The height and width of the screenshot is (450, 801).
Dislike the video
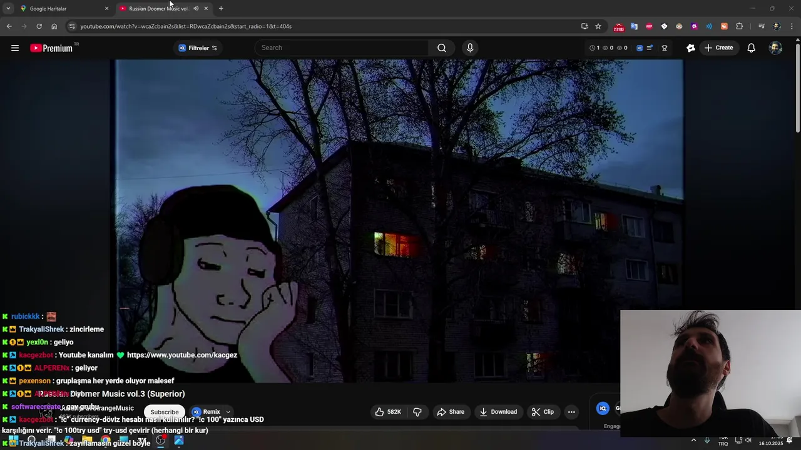tap(417, 412)
